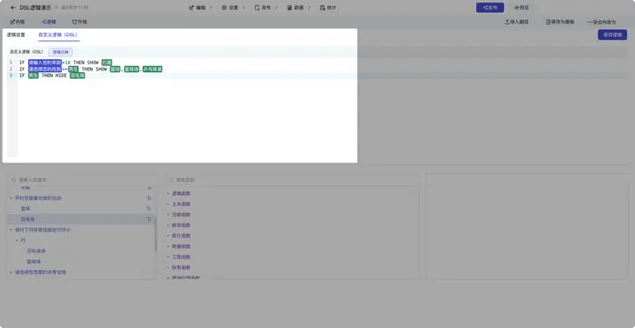The height and width of the screenshot is (328, 635).
Task: Click 保存为模板 save as template
Action: [560, 22]
